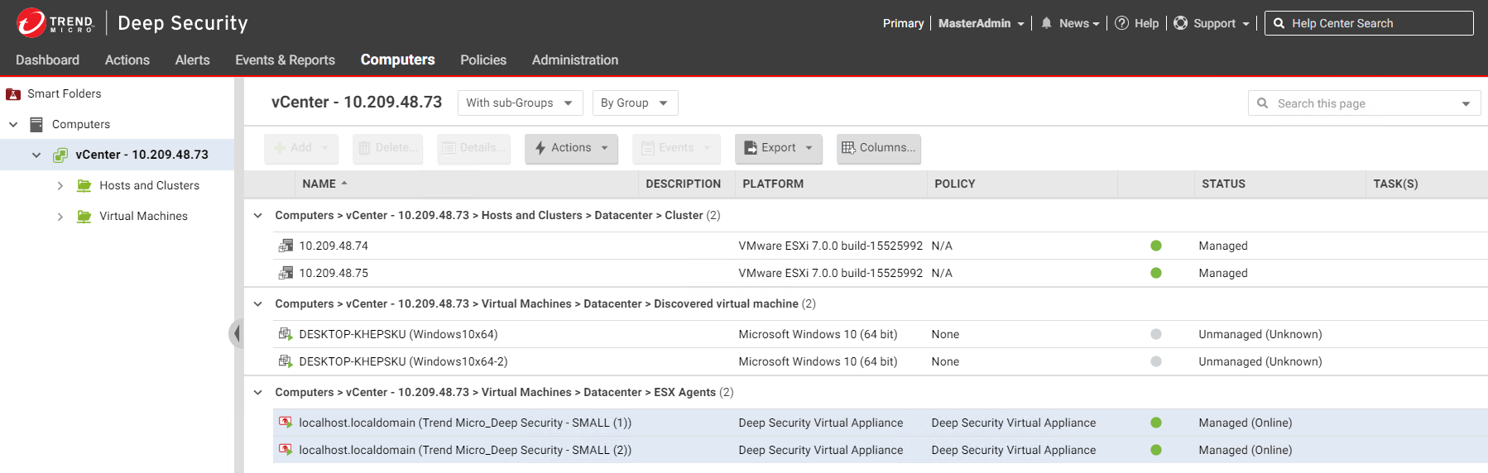Open the With sub-Groups dropdown
This screenshot has height=473, width=1488.
point(520,103)
